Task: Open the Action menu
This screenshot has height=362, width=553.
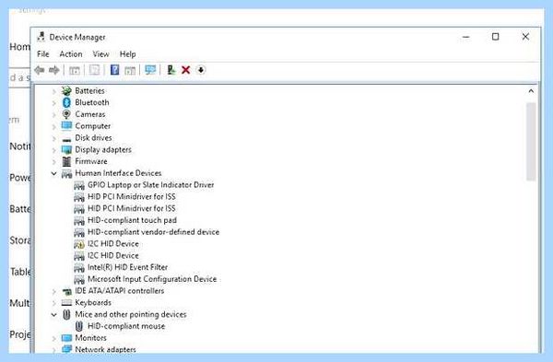Action: click(71, 54)
